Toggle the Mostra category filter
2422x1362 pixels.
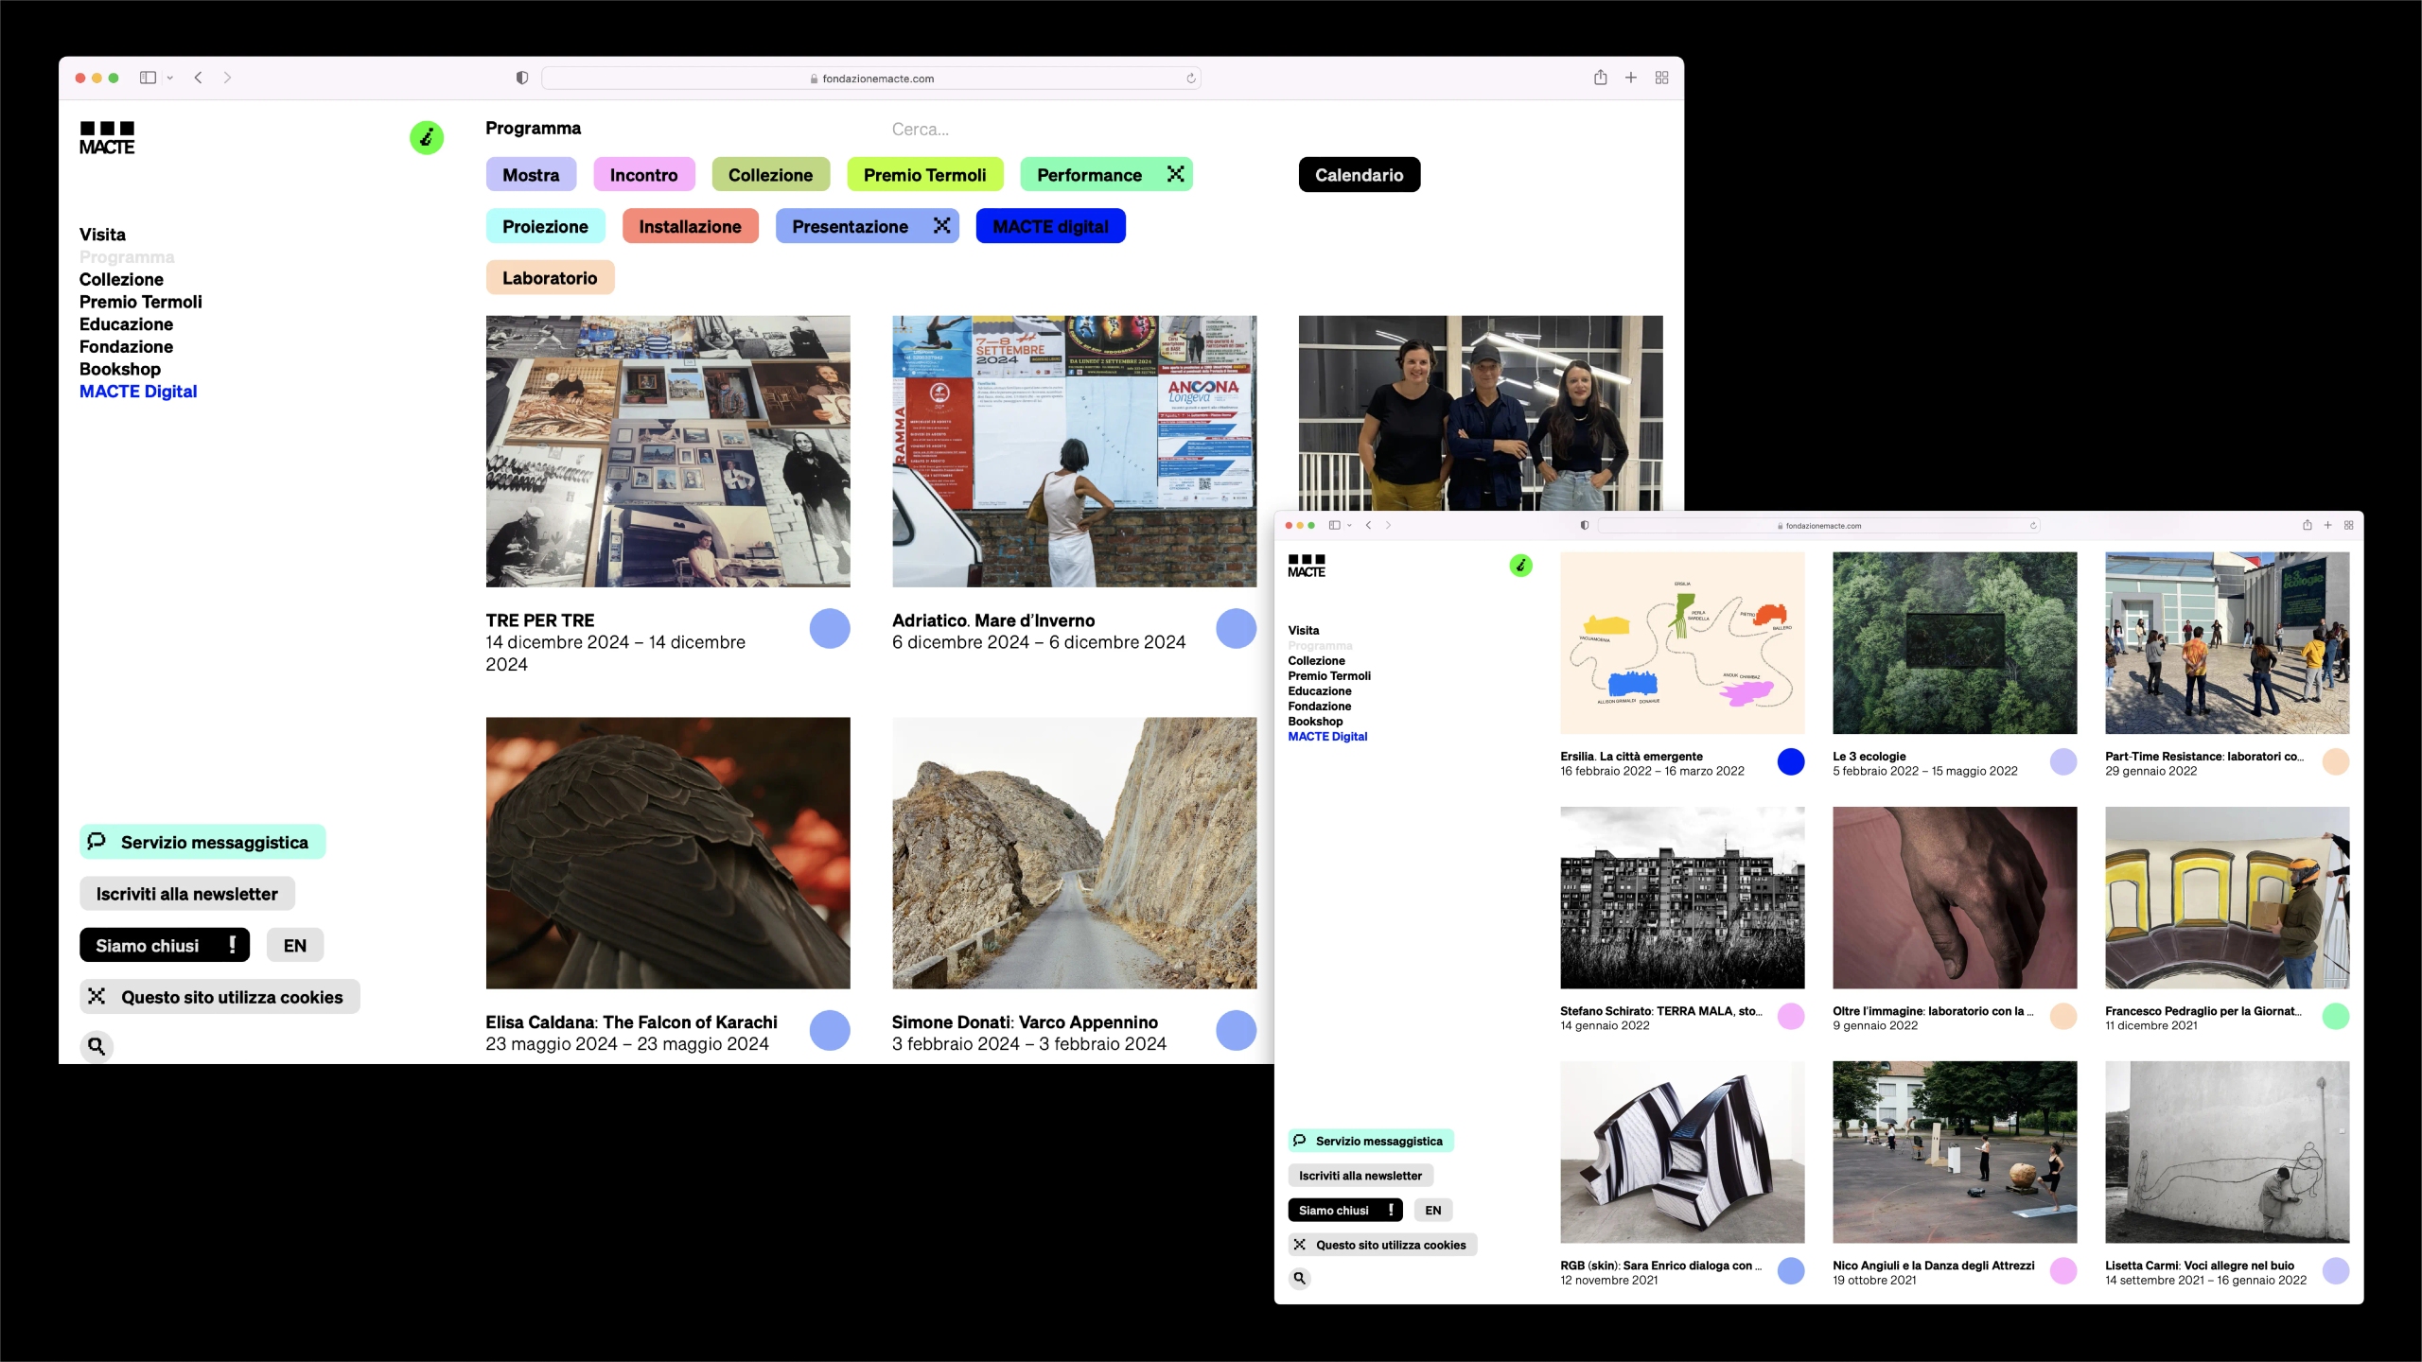click(x=531, y=175)
